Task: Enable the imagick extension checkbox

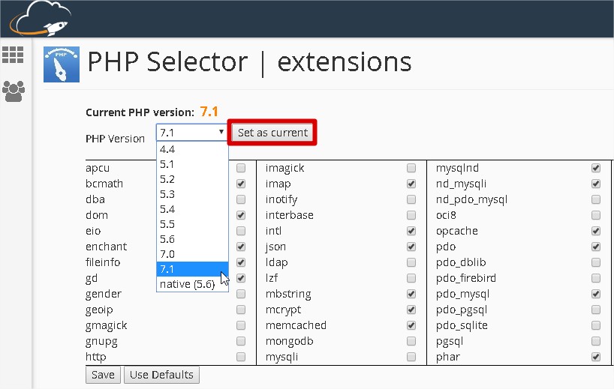Action: pos(411,168)
